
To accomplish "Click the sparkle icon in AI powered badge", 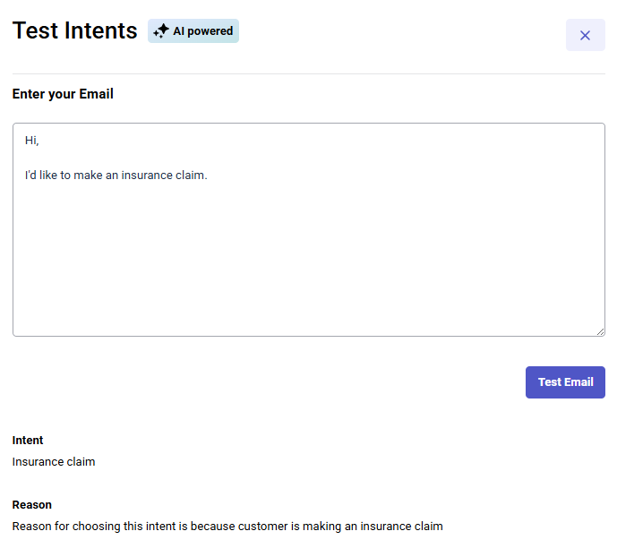I will click(x=161, y=31).
